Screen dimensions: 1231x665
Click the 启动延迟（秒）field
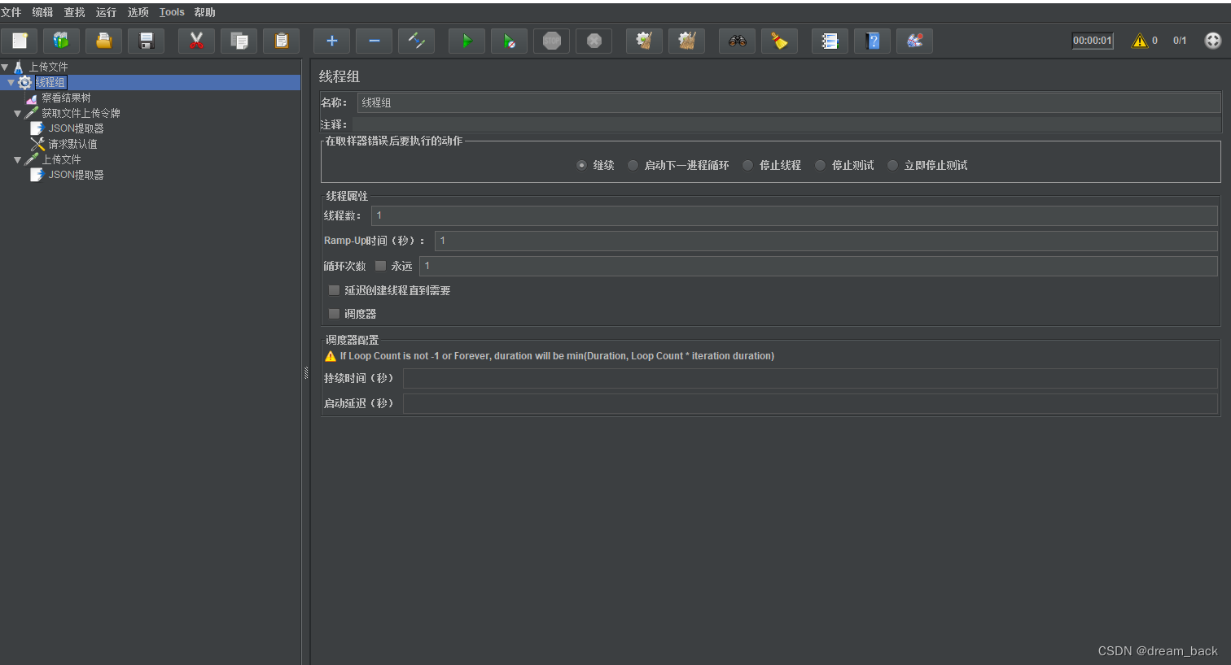pyautogui.click(x=810, y=403)
